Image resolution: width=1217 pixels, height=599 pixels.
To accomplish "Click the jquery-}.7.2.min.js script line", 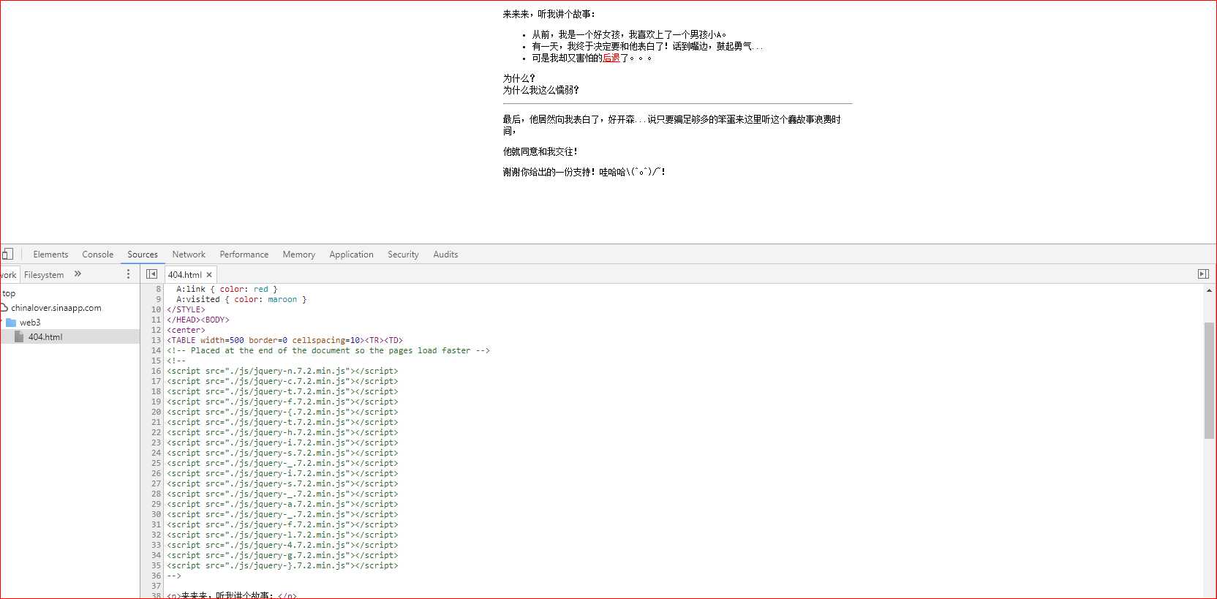I will pos(282,565).
